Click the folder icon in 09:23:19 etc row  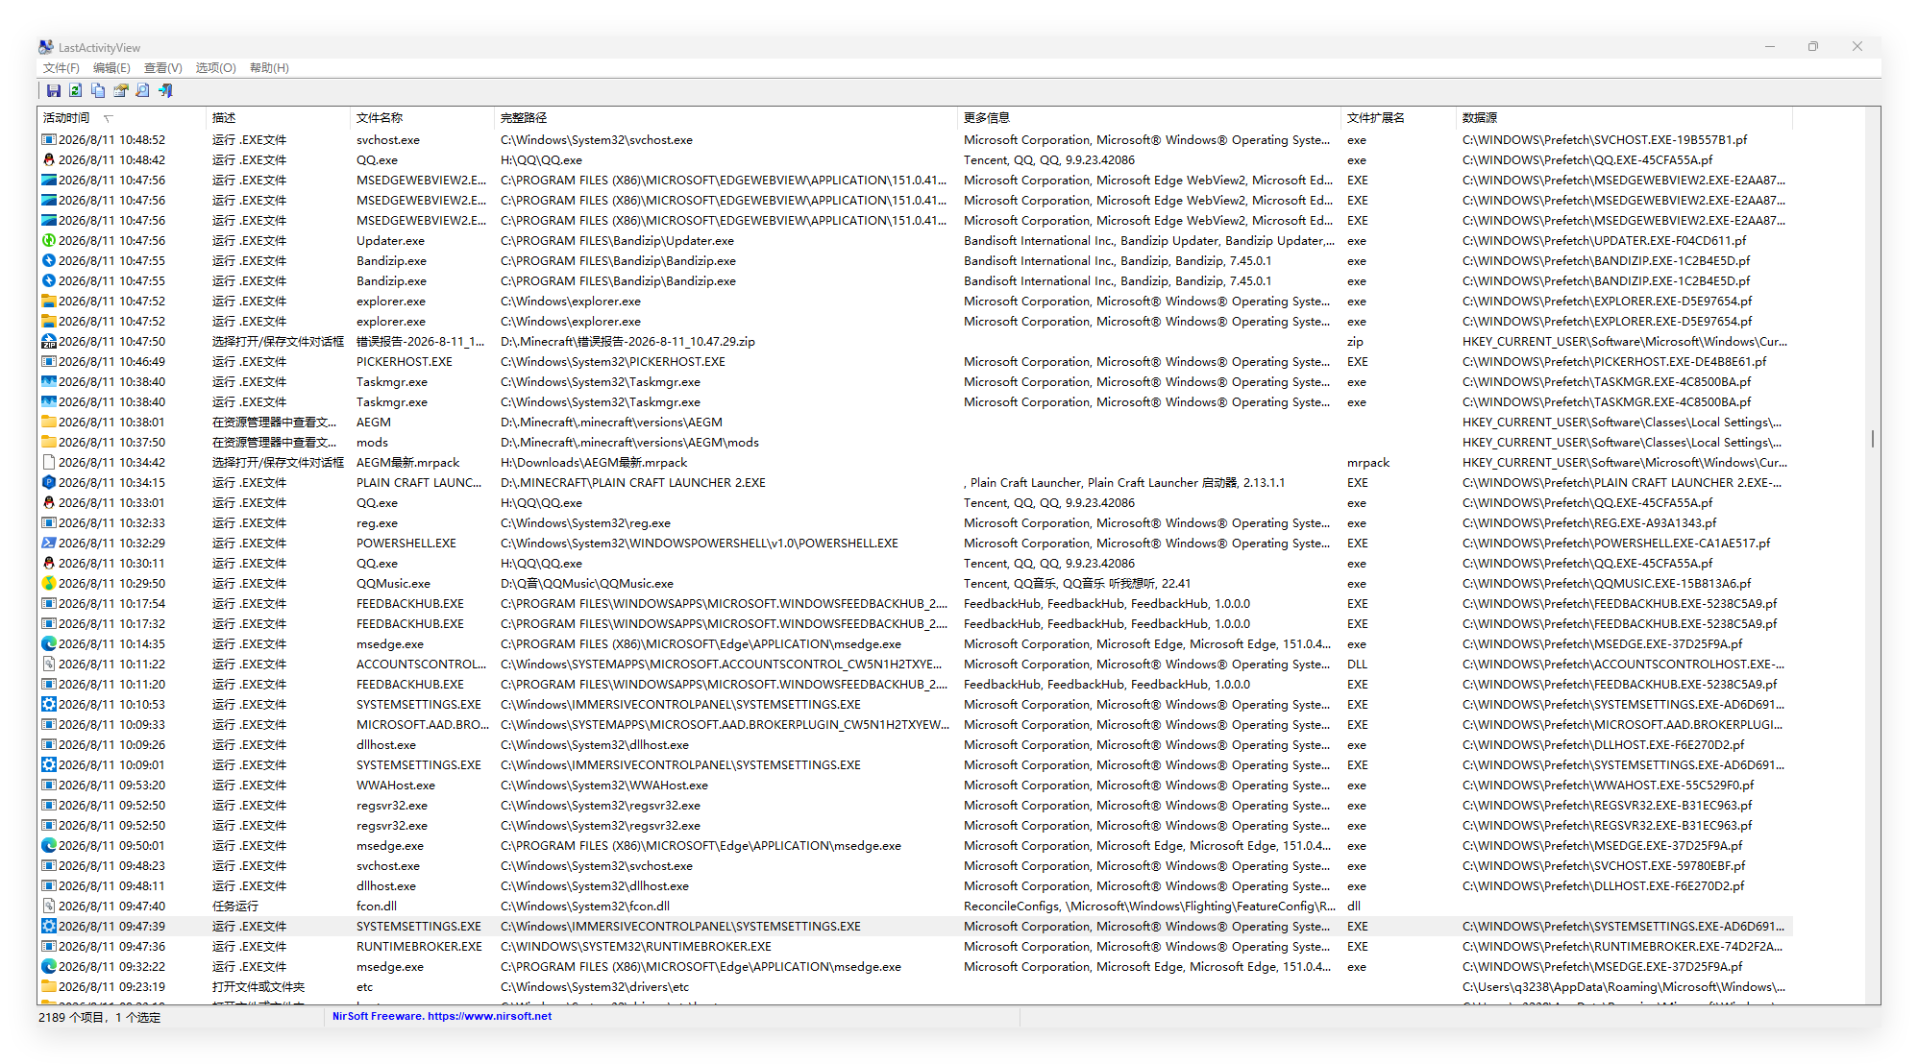tap(49, 987)
